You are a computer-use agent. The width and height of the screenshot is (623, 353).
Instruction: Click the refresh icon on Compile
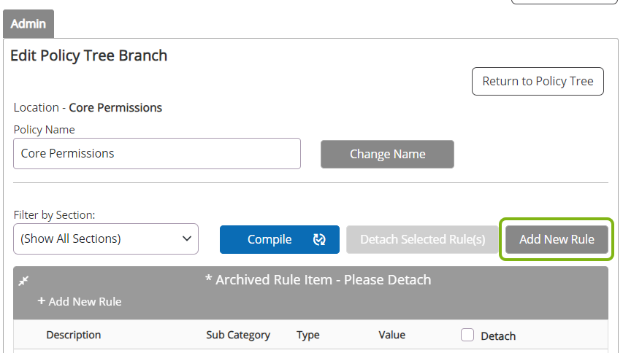(x=319, y=239)
